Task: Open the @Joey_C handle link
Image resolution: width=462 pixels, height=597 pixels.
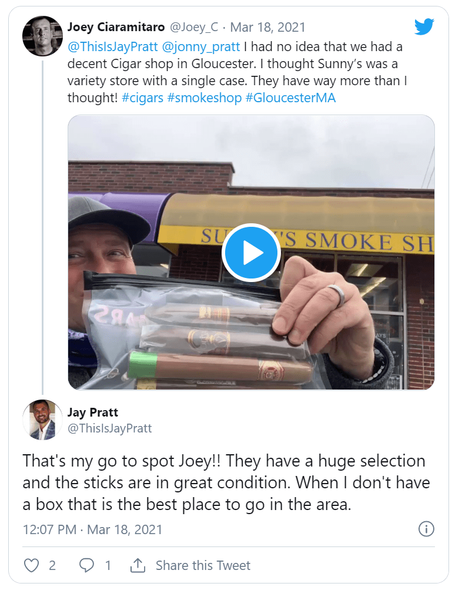Action: click(195, 27)
